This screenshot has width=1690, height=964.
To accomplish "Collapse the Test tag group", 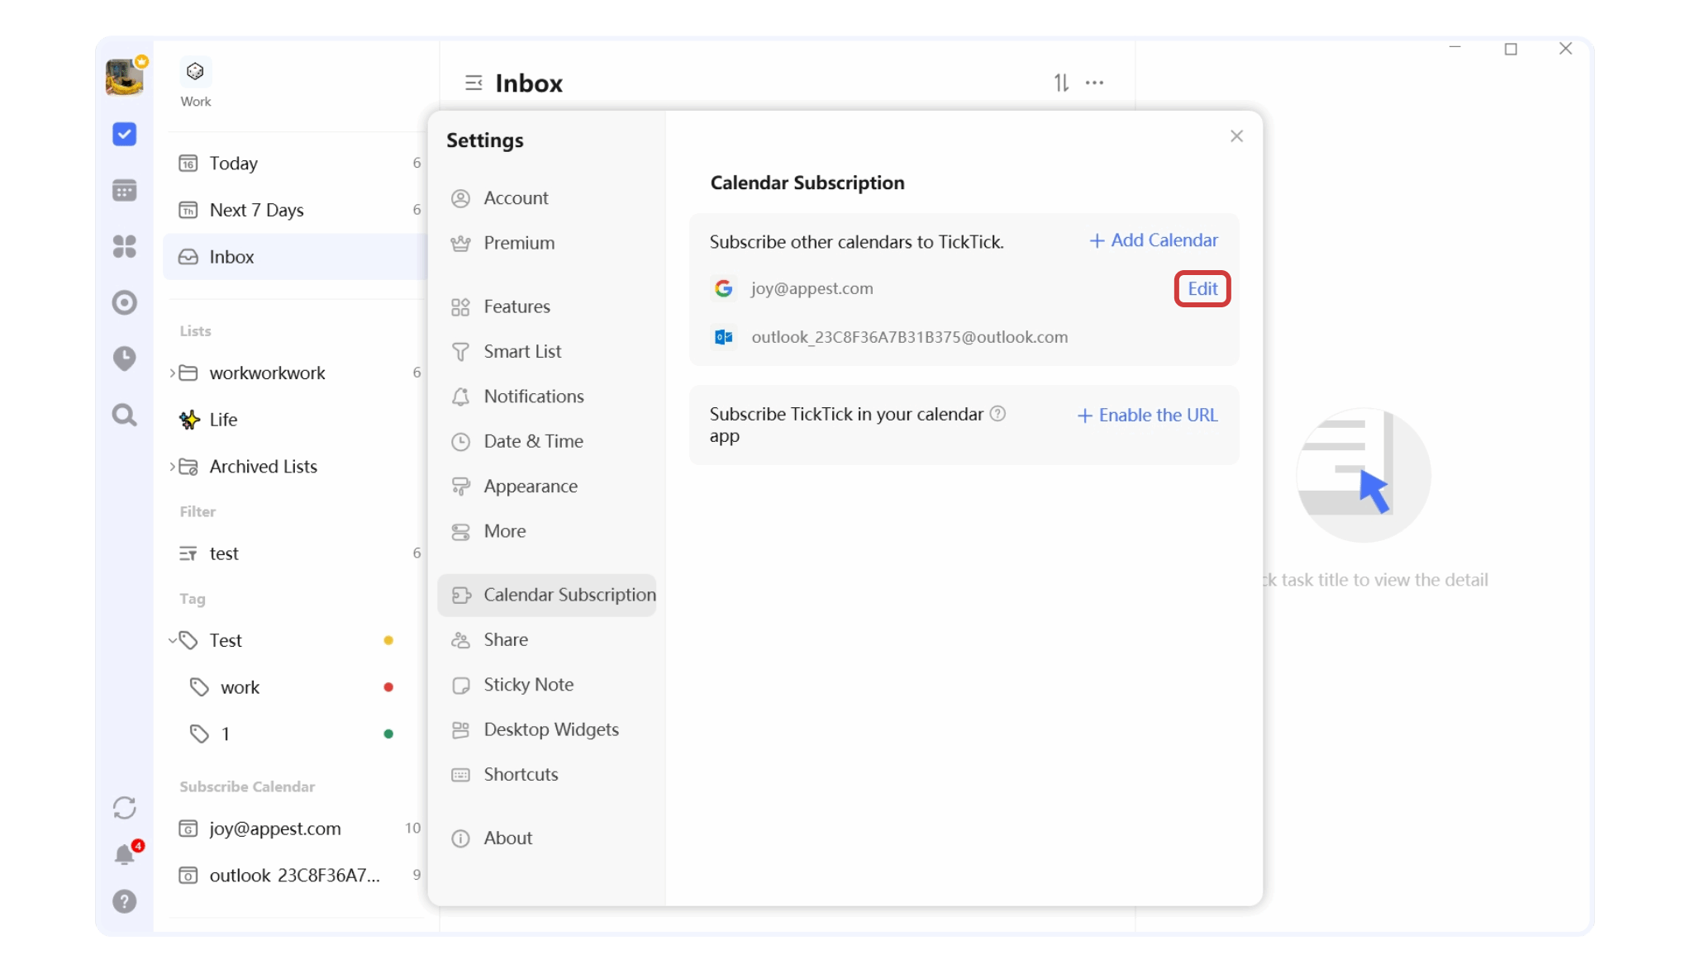I will [172, 640].
